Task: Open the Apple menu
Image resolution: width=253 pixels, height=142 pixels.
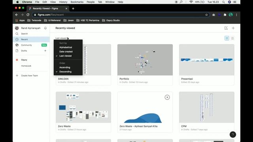Action: tap(17, 2)
